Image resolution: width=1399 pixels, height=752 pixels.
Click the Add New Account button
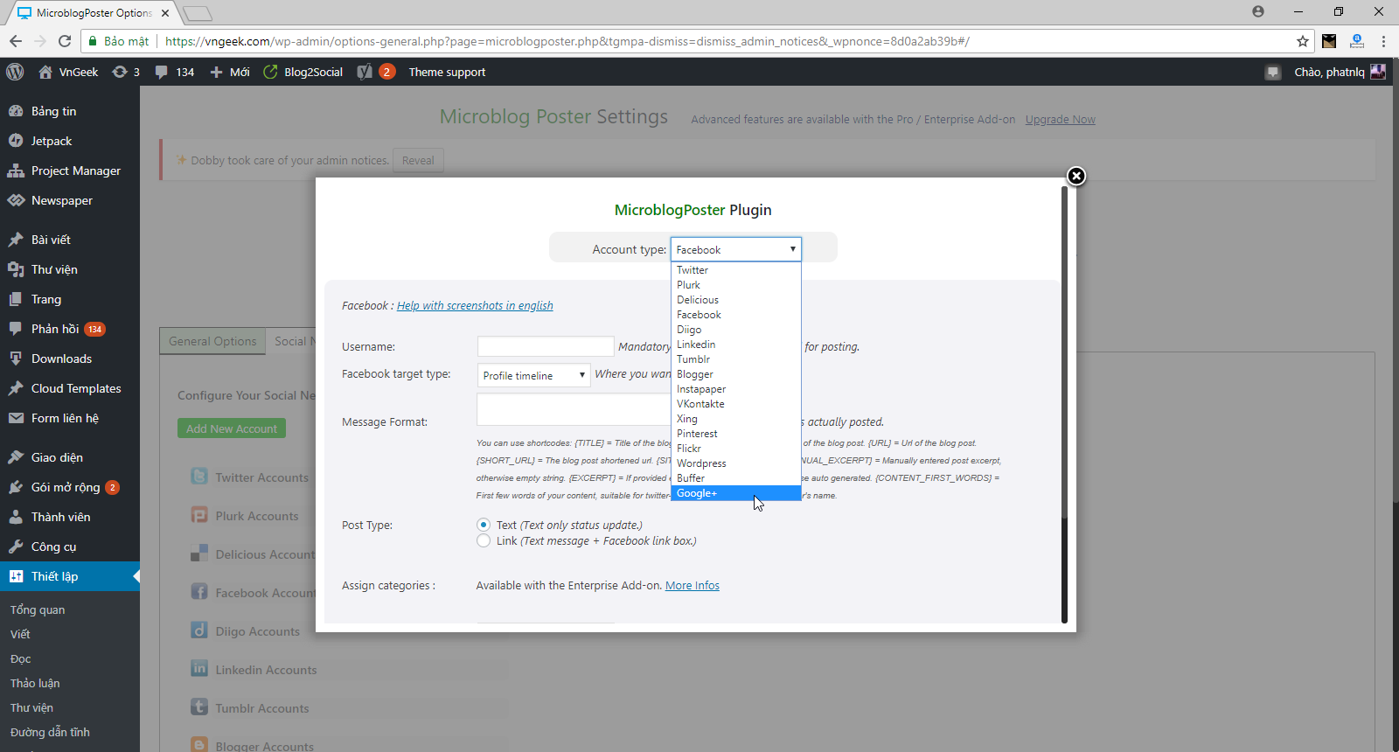click(x=232, y=428)
